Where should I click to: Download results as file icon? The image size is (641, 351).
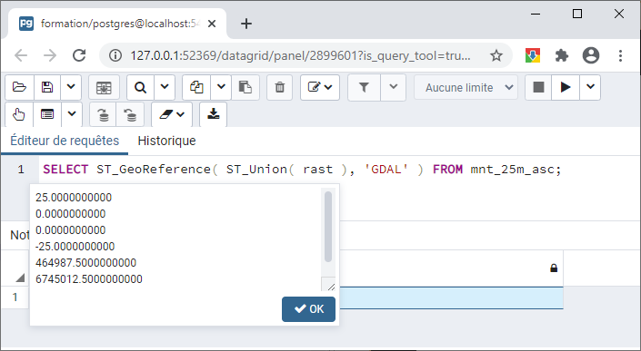tap(213, 114)
